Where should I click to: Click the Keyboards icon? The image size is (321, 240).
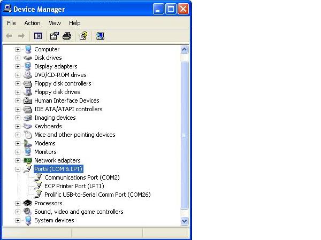[x=28, y=127]
